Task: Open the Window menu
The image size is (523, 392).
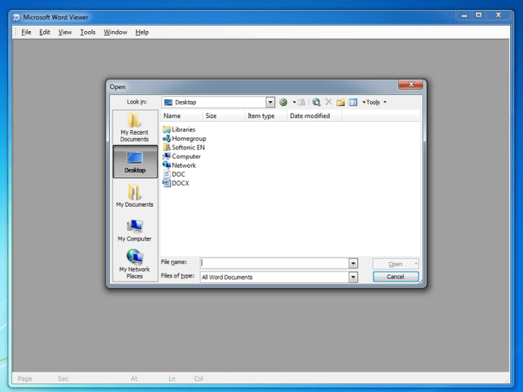Action: pyautogui.click(x=115, y=33)
